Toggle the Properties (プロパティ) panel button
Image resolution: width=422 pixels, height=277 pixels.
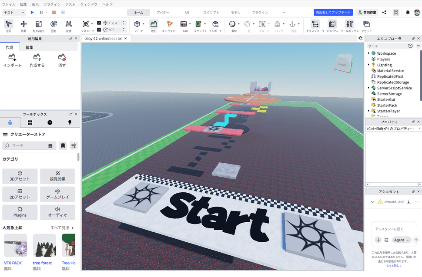click(x=332, y=24)
